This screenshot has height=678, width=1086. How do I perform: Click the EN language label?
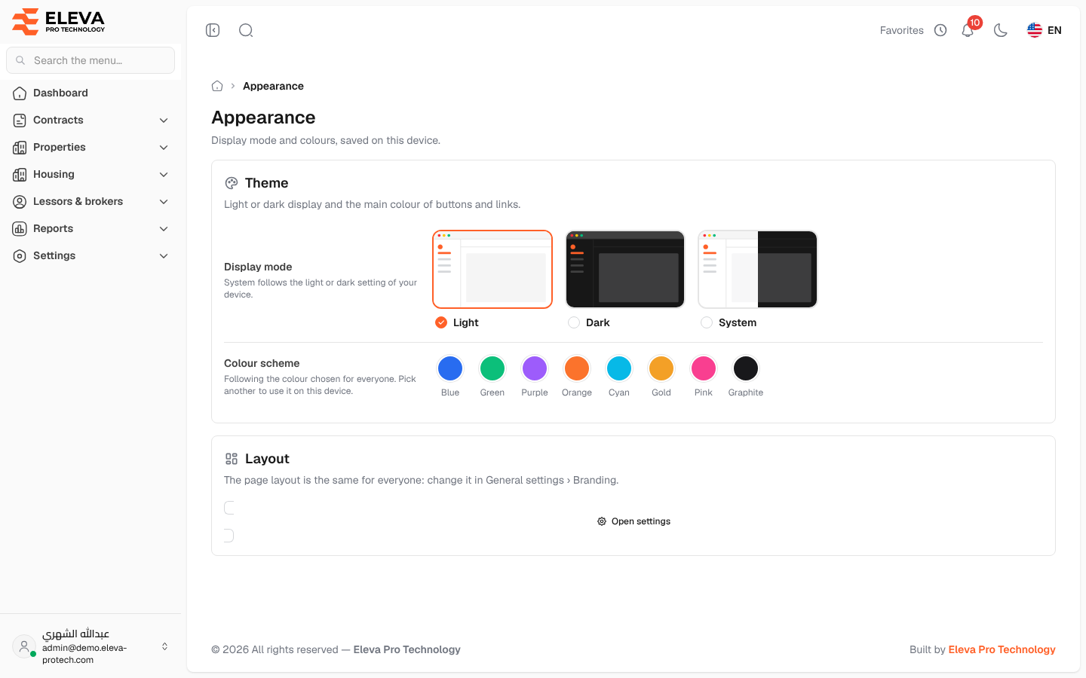coord(1054,30)
